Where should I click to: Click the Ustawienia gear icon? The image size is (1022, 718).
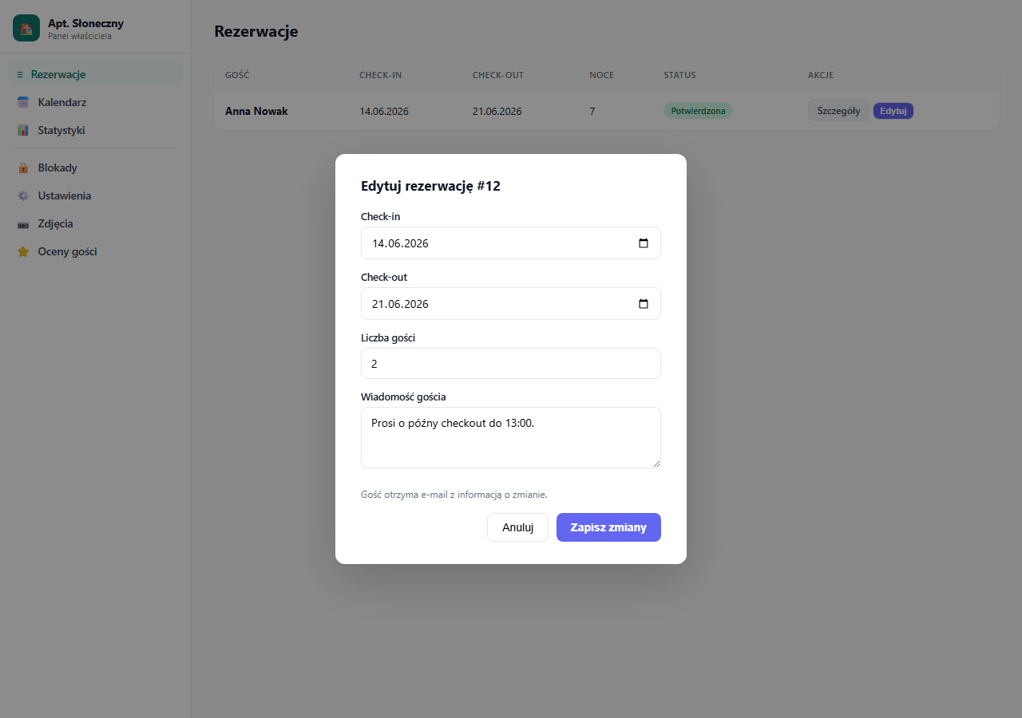click(23, 195)
